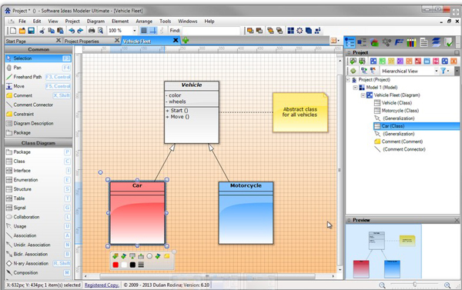Viewport: 462px width, 290px height.
Task: Collapse the Preview panel header
Action: [349, 220]
